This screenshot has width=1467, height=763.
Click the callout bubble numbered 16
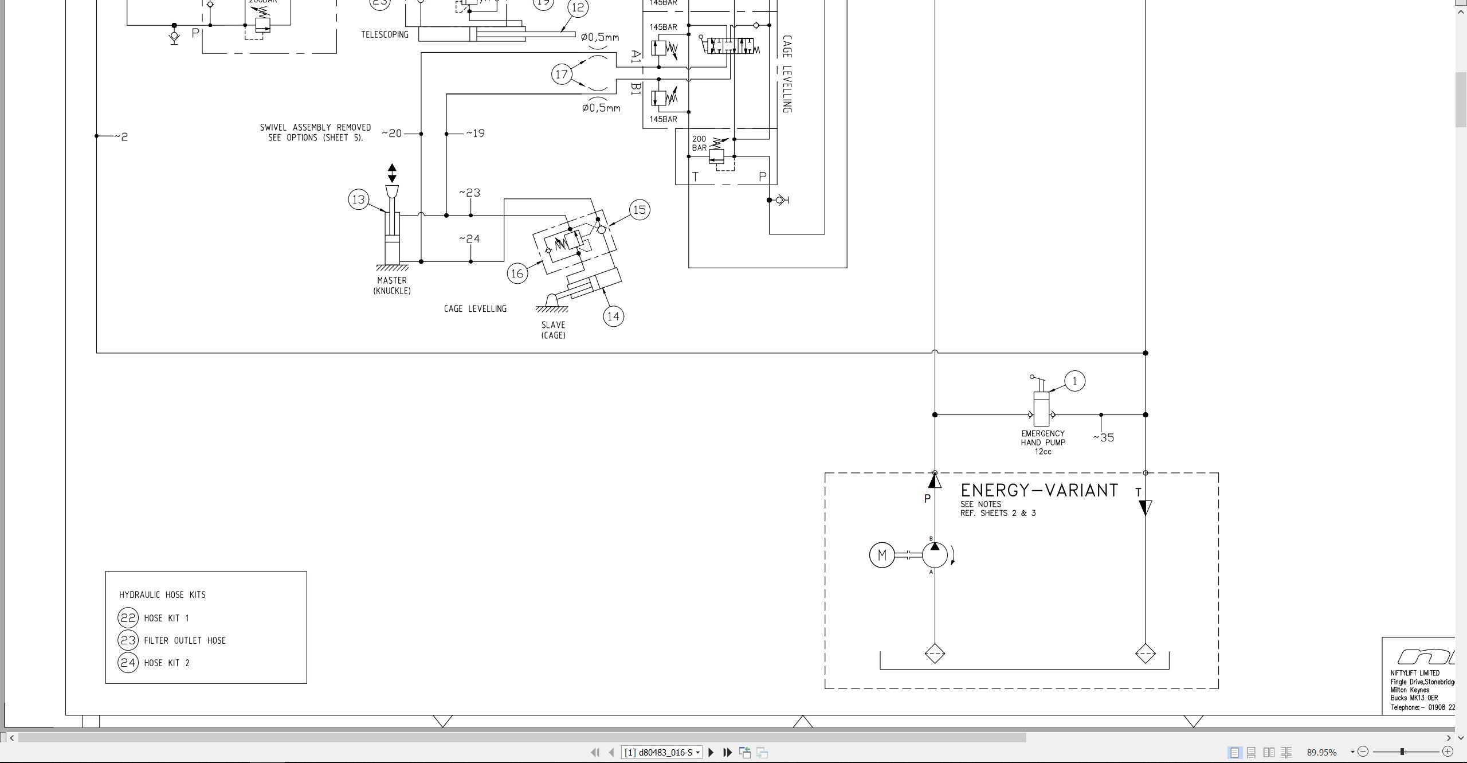(x=517, y=273)
